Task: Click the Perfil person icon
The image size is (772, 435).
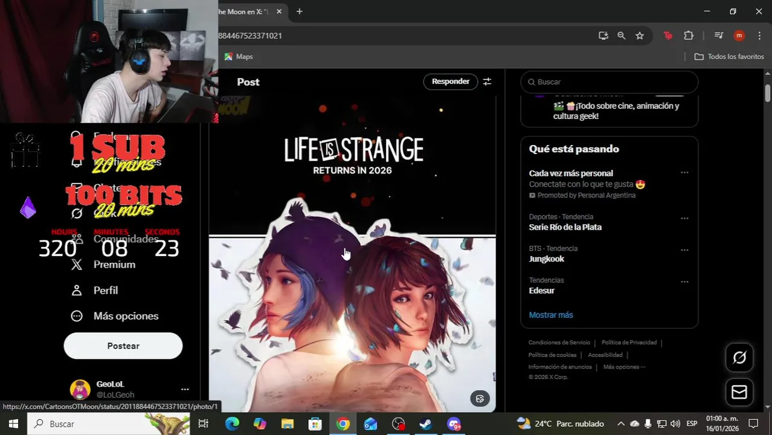Action: click(x=77, y=291)
